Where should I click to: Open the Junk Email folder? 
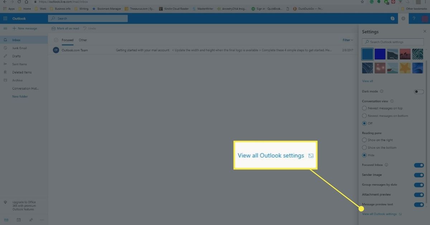pos(24,48)
